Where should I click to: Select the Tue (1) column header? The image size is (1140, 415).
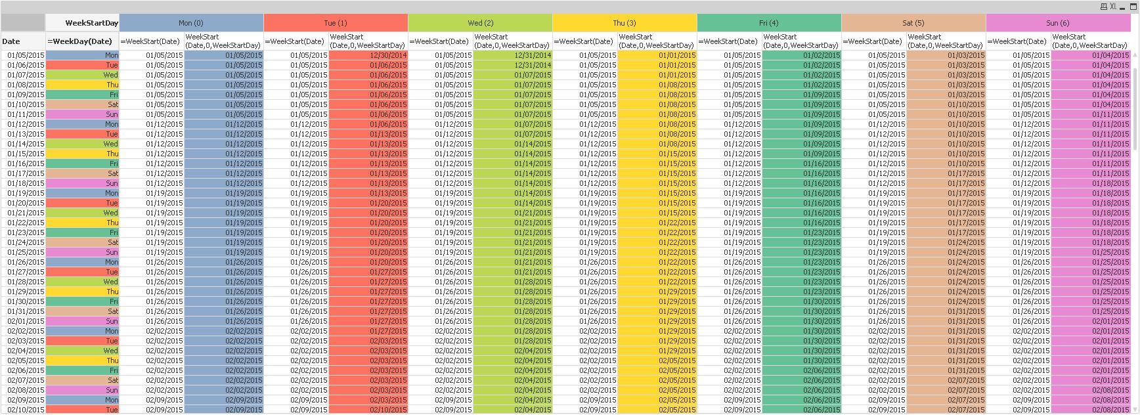pyautogui.click(x=336, y=23)
